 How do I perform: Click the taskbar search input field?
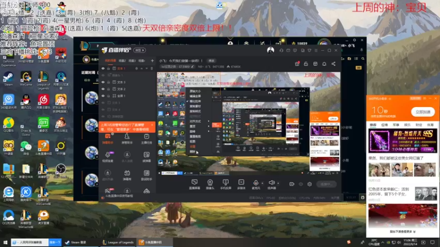30,242
